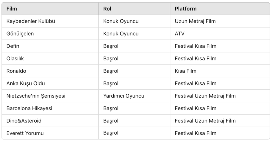Select the Ronaldo film cell

point(16,71)
